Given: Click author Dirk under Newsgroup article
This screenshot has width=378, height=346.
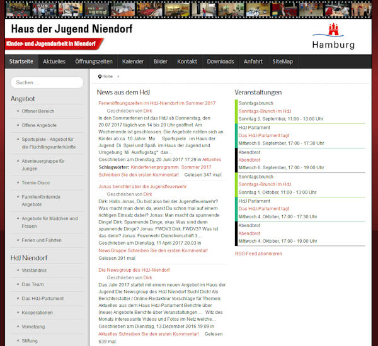Looking at the screenshot, I should tap(148, 277).
